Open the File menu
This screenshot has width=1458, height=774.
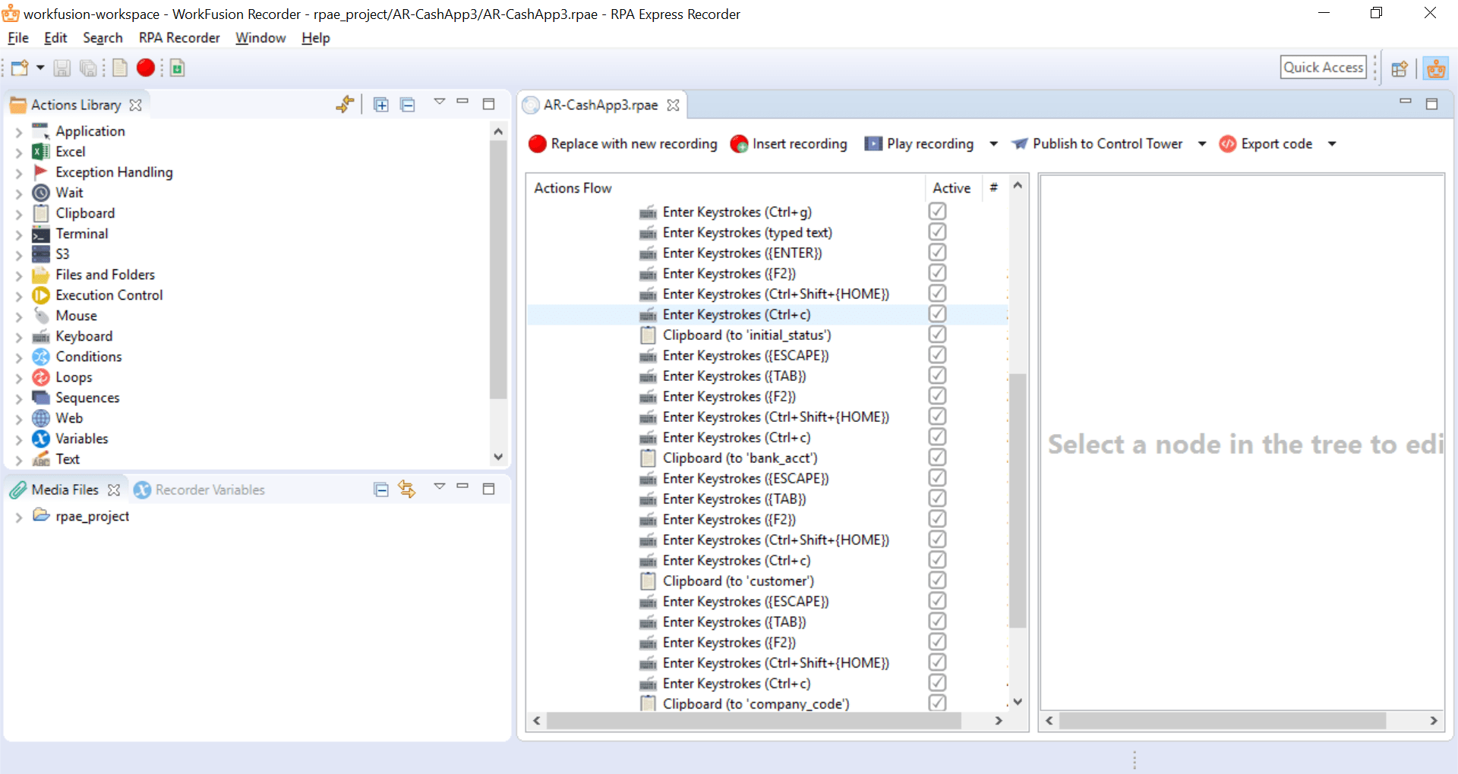[x=18, y=38]
